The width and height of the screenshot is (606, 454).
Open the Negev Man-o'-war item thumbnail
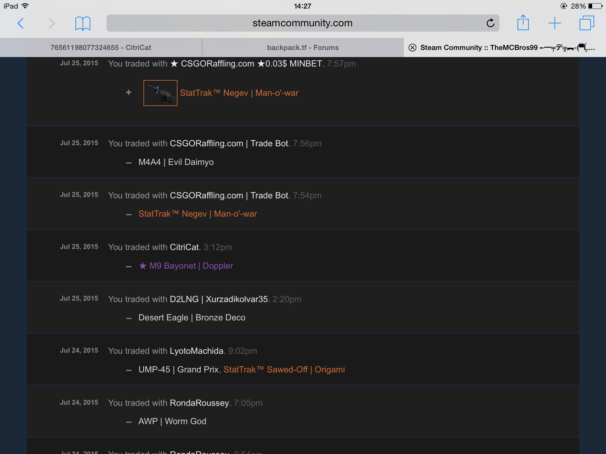tap(160, 93)
